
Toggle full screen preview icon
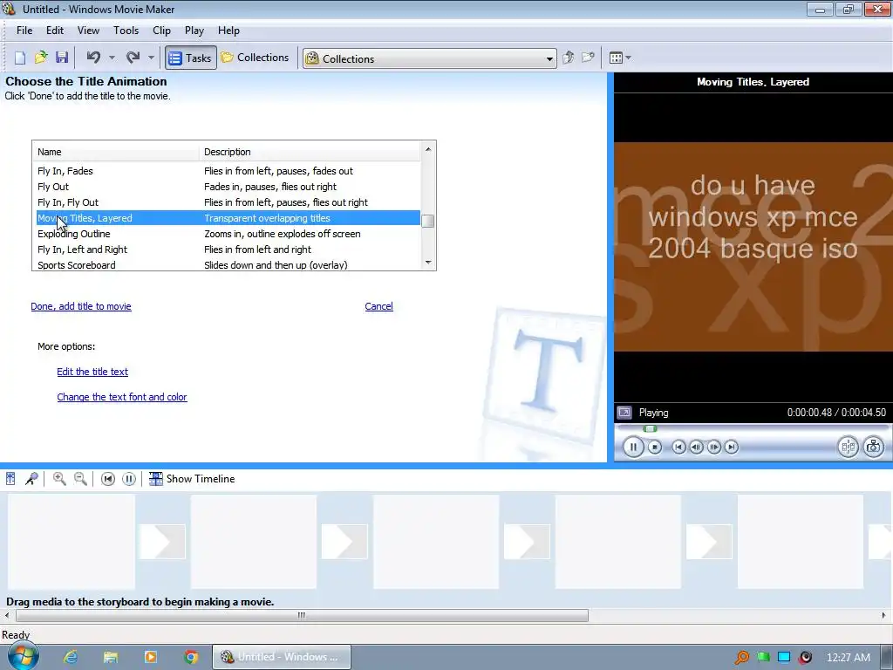click(x=624, y=413)
